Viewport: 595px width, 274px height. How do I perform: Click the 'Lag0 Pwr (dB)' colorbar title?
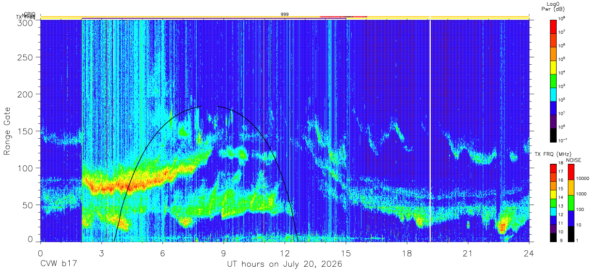(553, 6)
